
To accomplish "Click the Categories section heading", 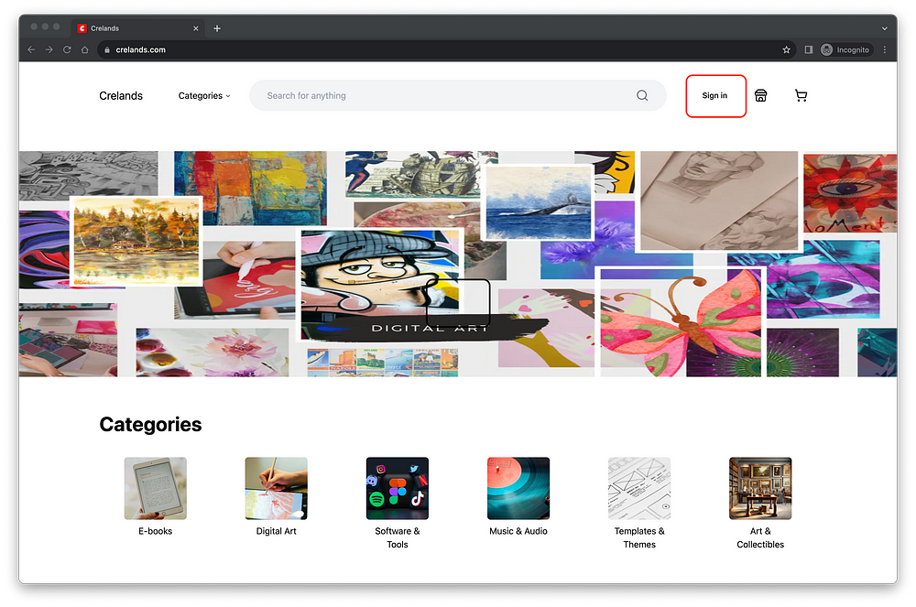I will [x=150, y=424].
